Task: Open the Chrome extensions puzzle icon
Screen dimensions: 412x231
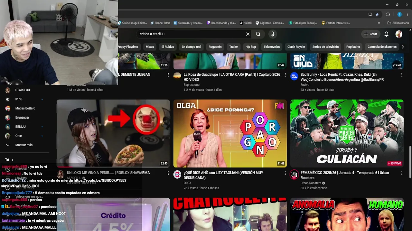Action: tap(388, 14)
